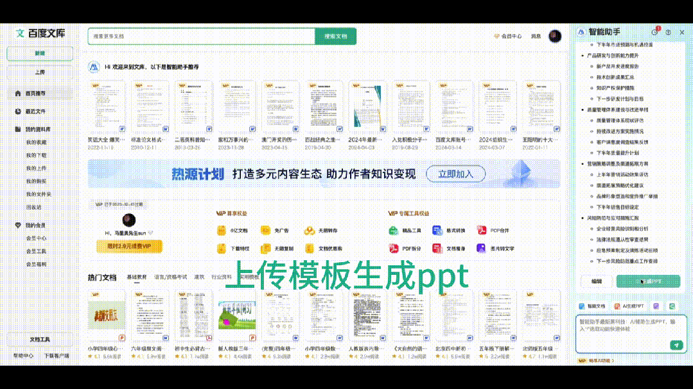Click into the document search input field
The height and width of the screenshot is (389, 693).
pyautogui.click(x=201, y=37)
